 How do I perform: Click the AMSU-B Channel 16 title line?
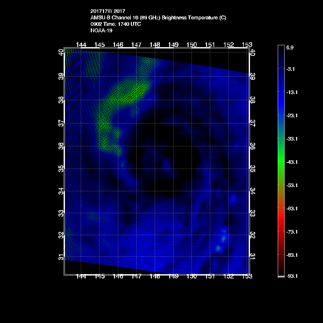click(x=158, y=18)
